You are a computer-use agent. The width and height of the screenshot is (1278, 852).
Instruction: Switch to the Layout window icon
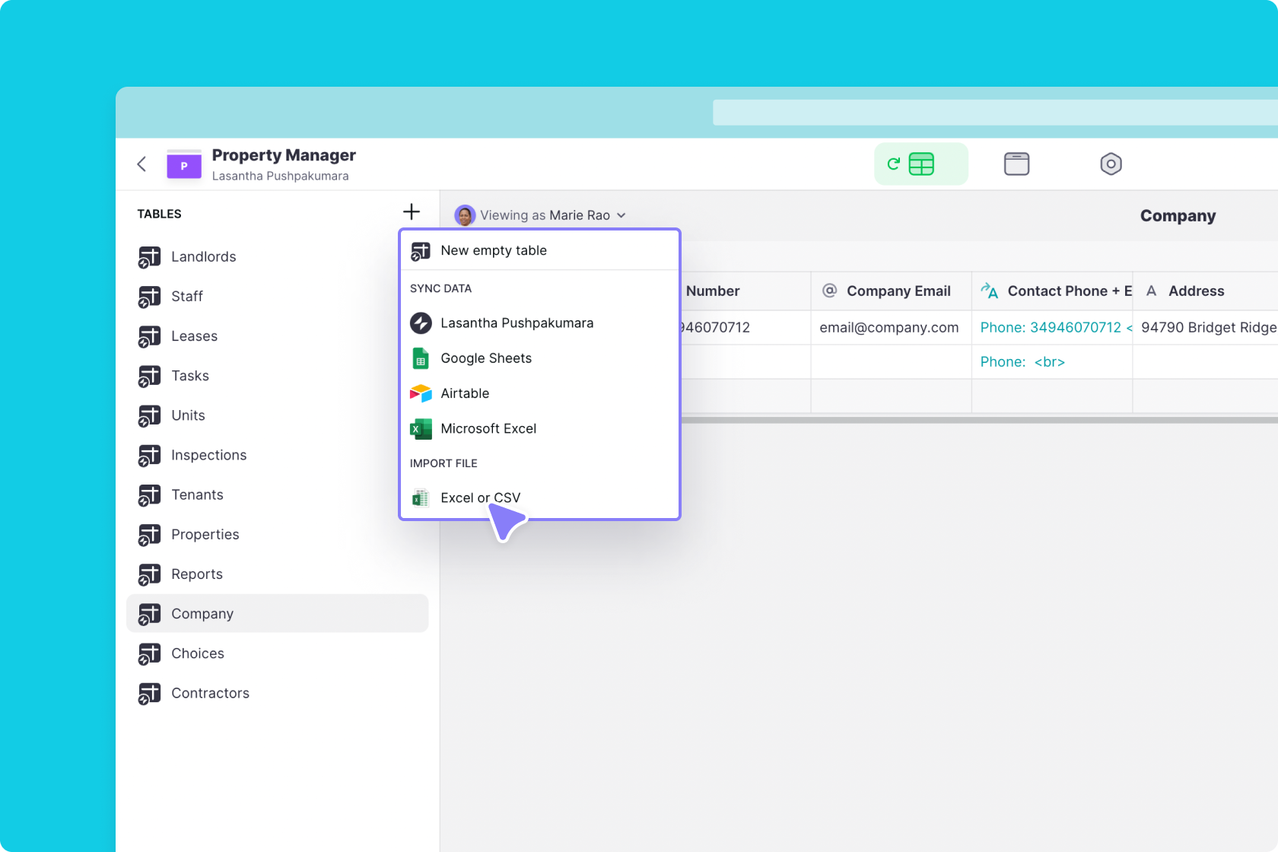pos(1016,164)
